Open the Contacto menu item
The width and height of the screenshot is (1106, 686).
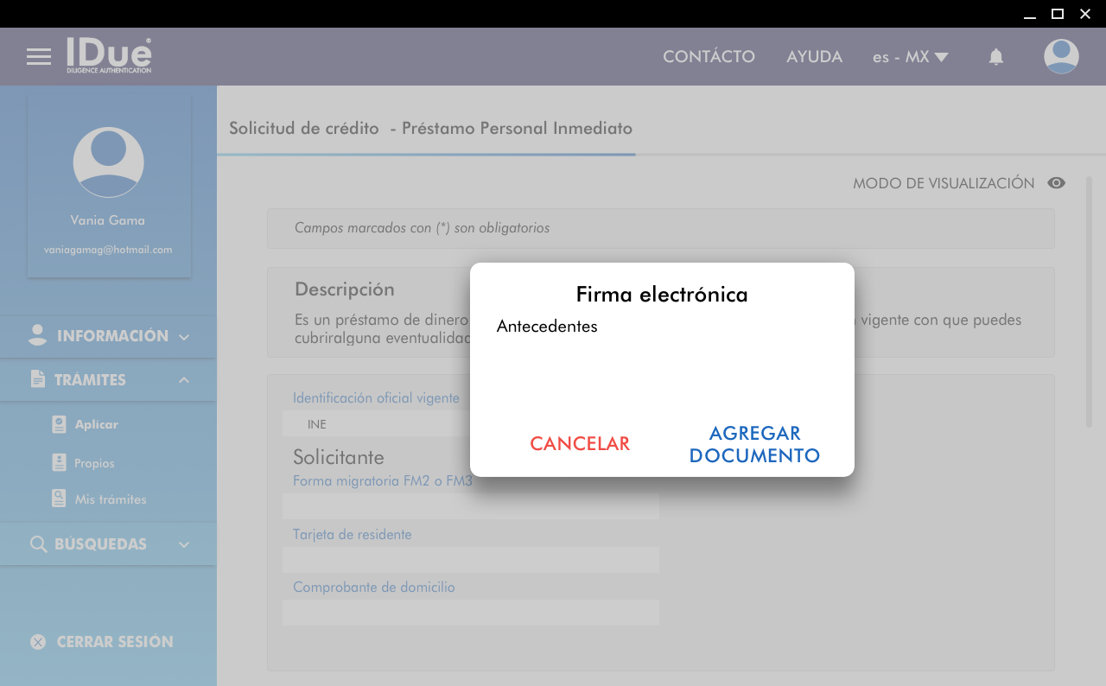click(709, 57)
